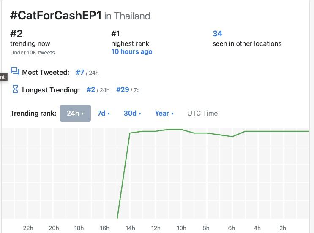Click the UTC Time label
This screenshot has height=233, width=314.
coord(202,113)
